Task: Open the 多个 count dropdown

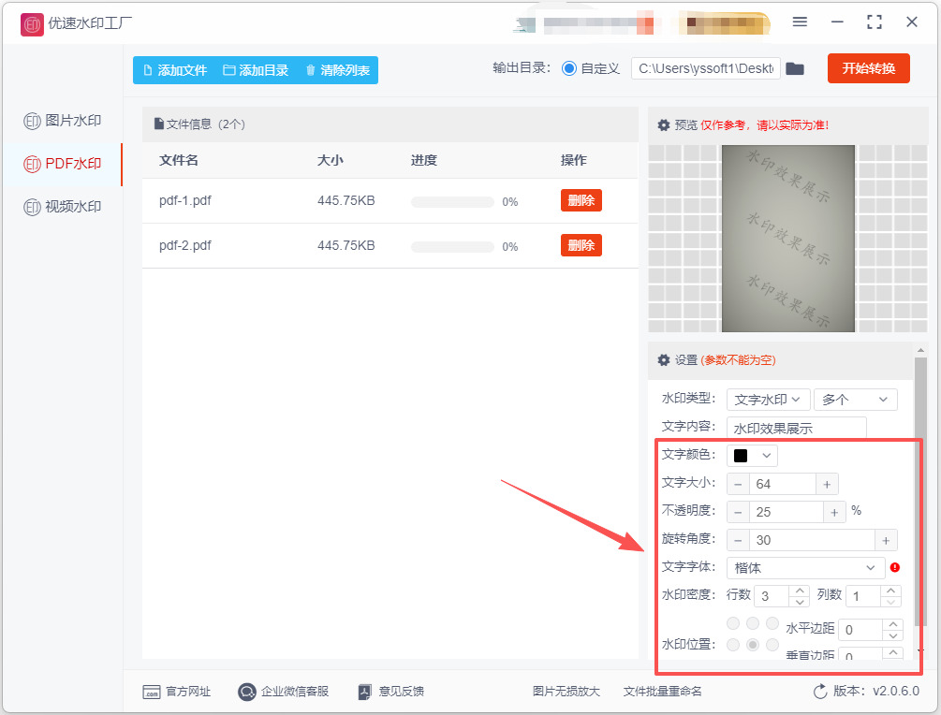Action: click(x=855, y=400)
